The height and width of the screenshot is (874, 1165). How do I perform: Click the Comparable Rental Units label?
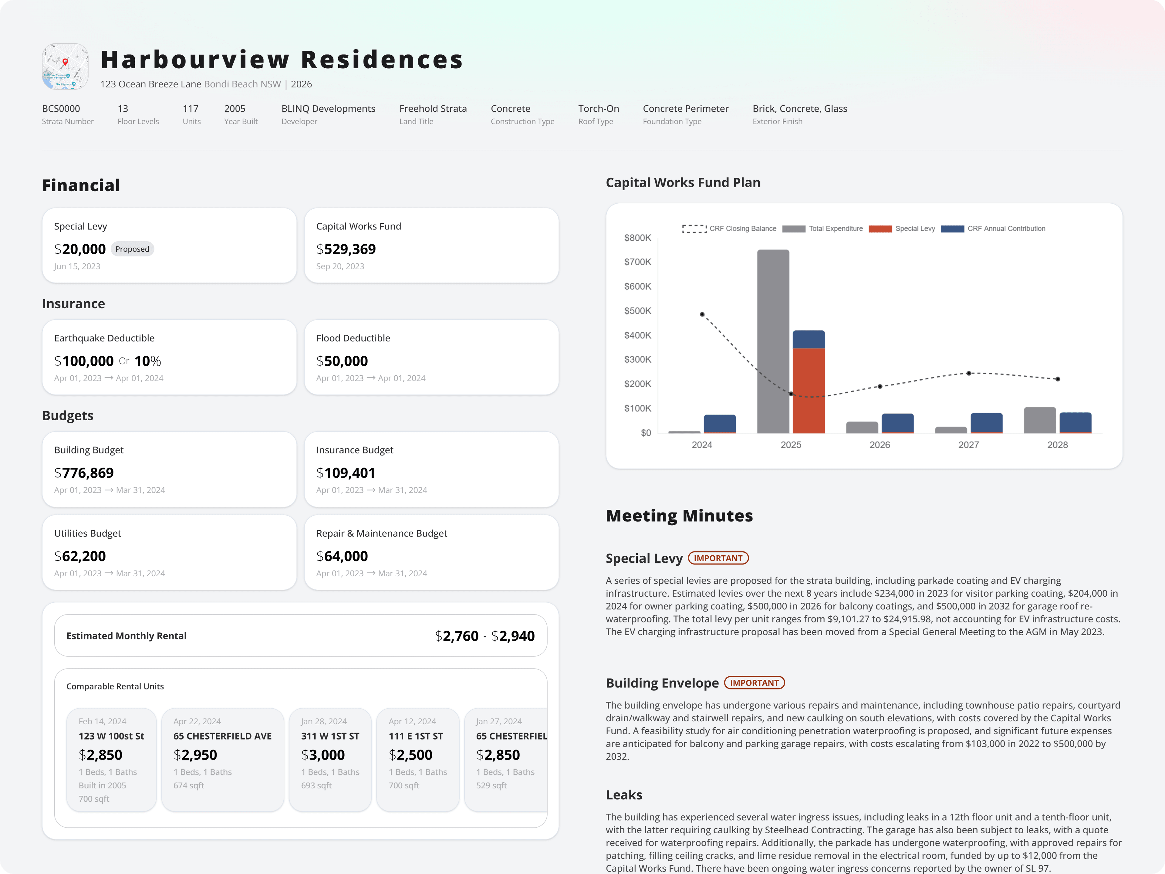(115, 686)
